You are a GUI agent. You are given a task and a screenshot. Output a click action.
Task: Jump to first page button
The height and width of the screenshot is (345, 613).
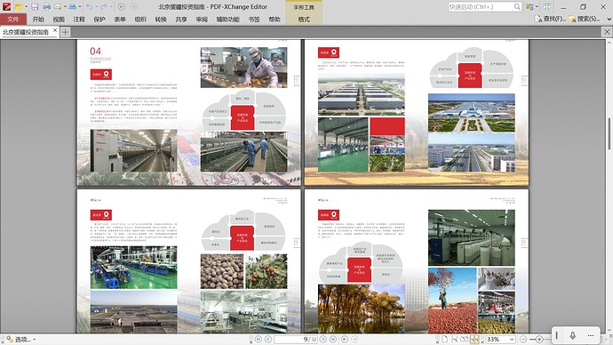(x=258, y=339)
